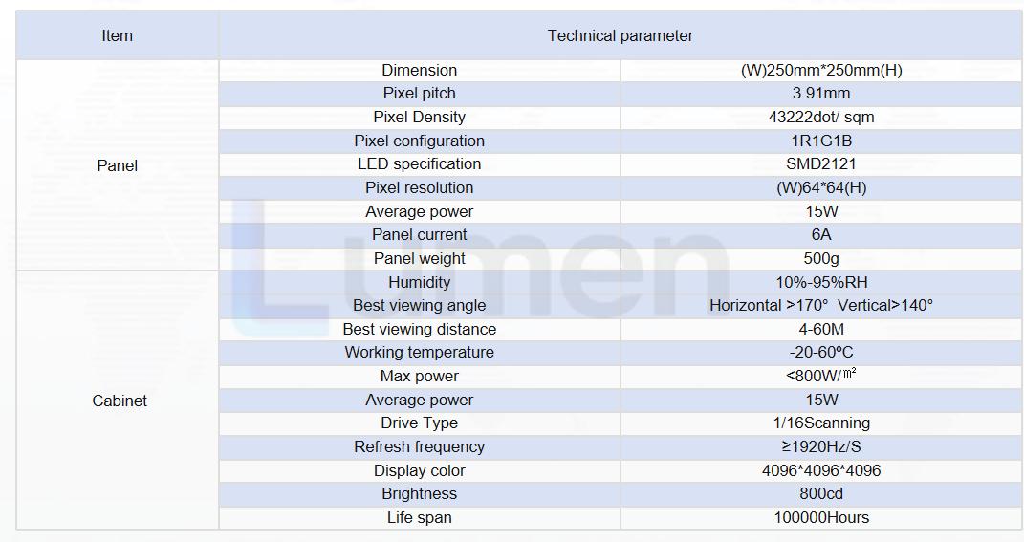This screenshot has height=542, width=1024.
Task: Select the Panel category cell
Action: (x=117, y=165)
